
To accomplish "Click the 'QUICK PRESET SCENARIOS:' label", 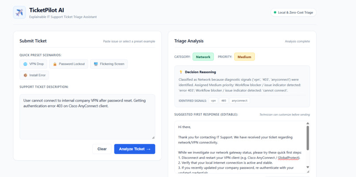I will pyautogui.click(x=40, y=55).
